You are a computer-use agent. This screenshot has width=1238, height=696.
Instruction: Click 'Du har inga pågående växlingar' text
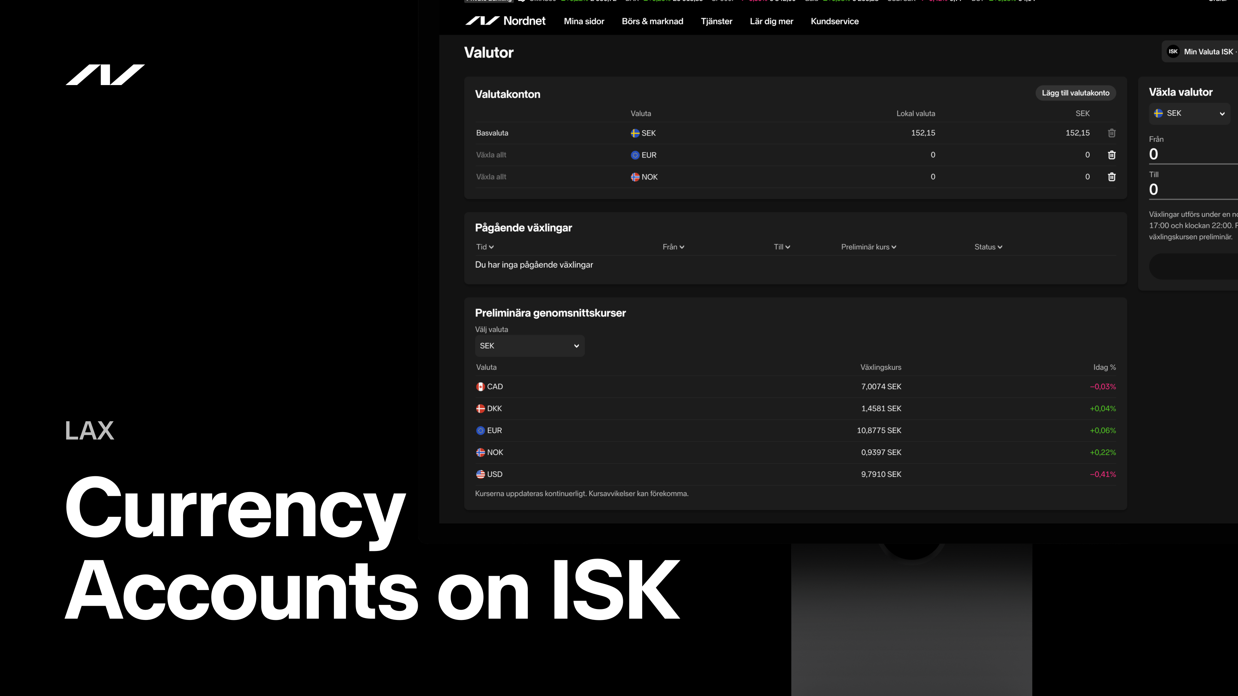(534, 265)
